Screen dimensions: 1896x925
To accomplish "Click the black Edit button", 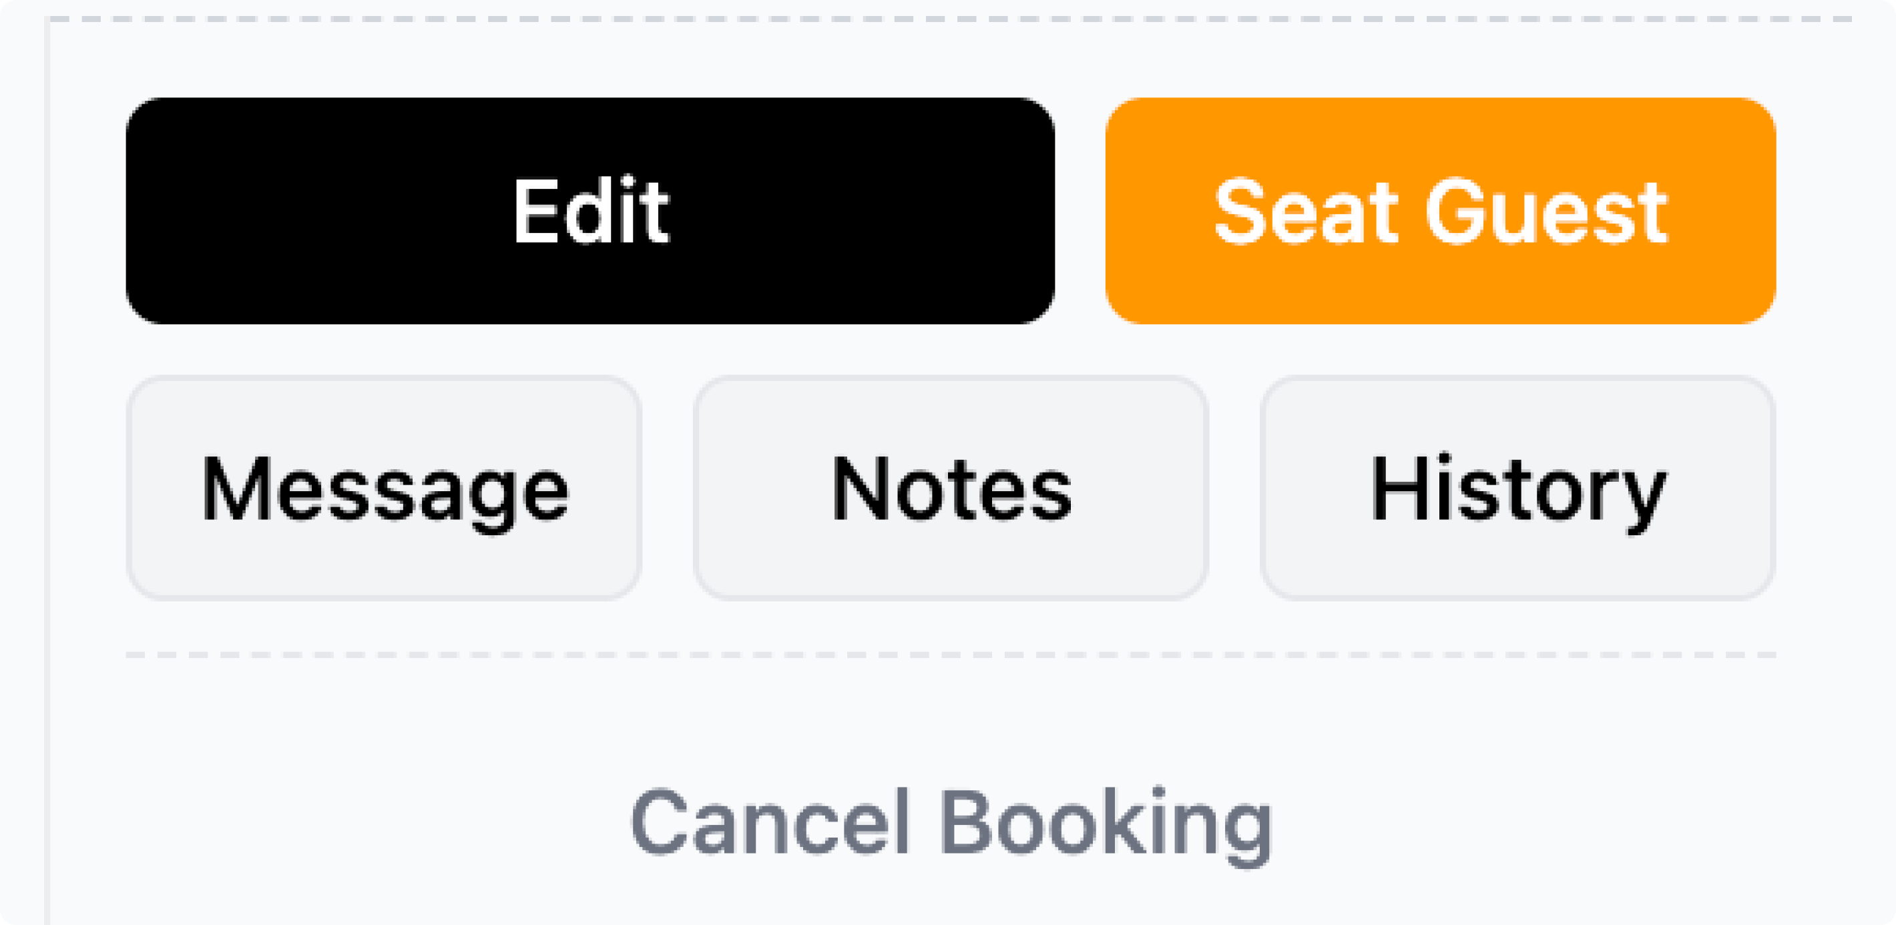I will tap(589, 211).
